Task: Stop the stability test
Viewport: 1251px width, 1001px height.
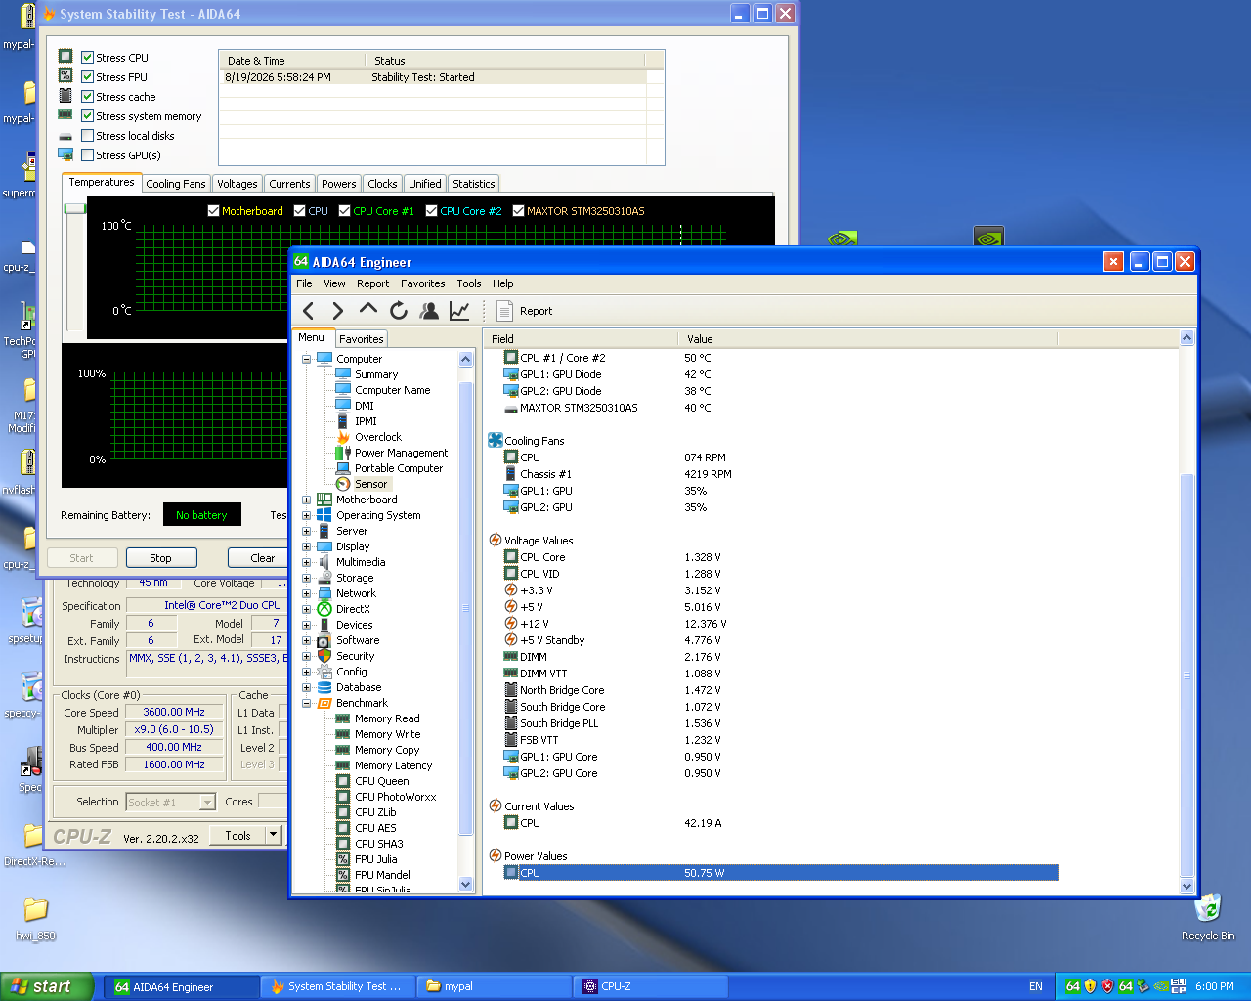Action: pyautogui.click(x=161, y=558)
